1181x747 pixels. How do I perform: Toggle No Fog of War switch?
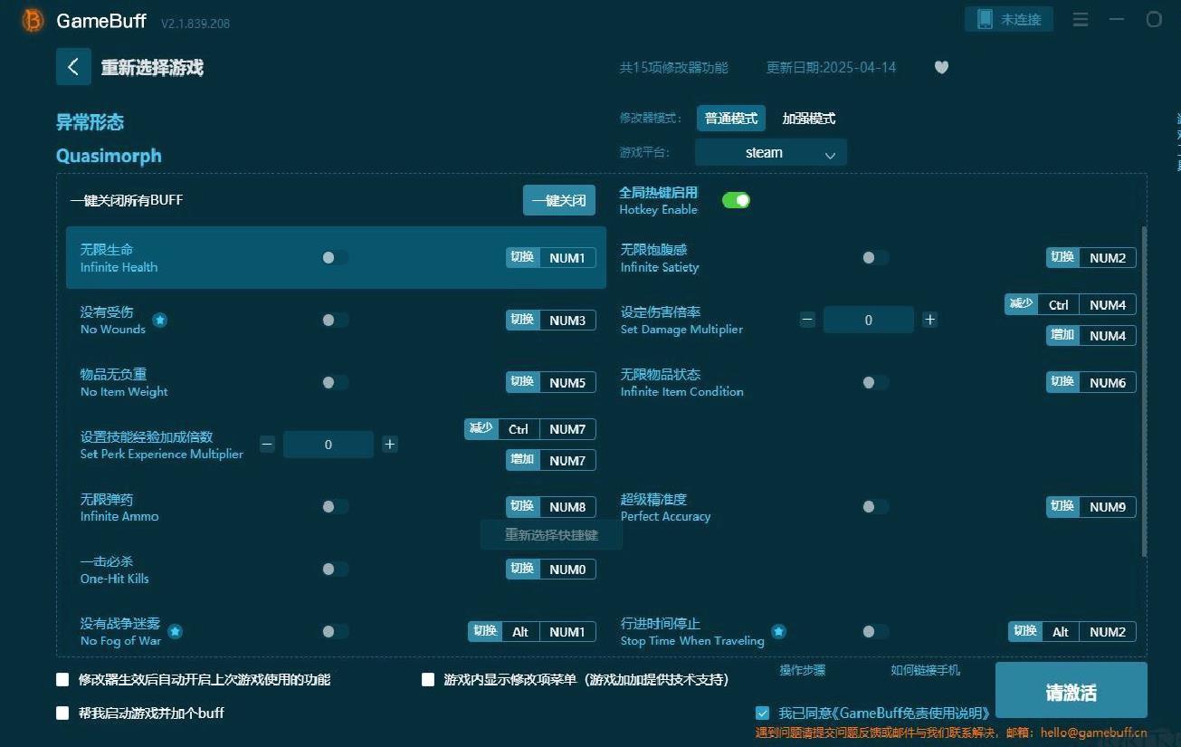click(x=334, y=631)
